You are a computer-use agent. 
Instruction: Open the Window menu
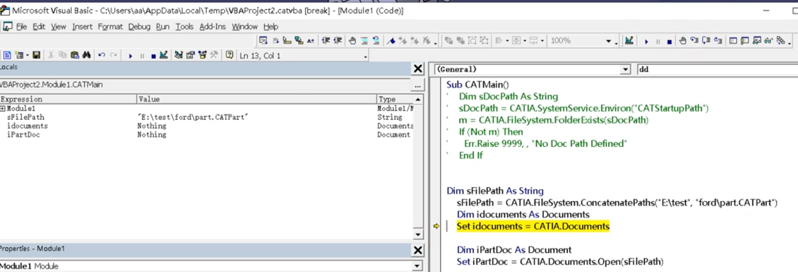pos(245,27)
